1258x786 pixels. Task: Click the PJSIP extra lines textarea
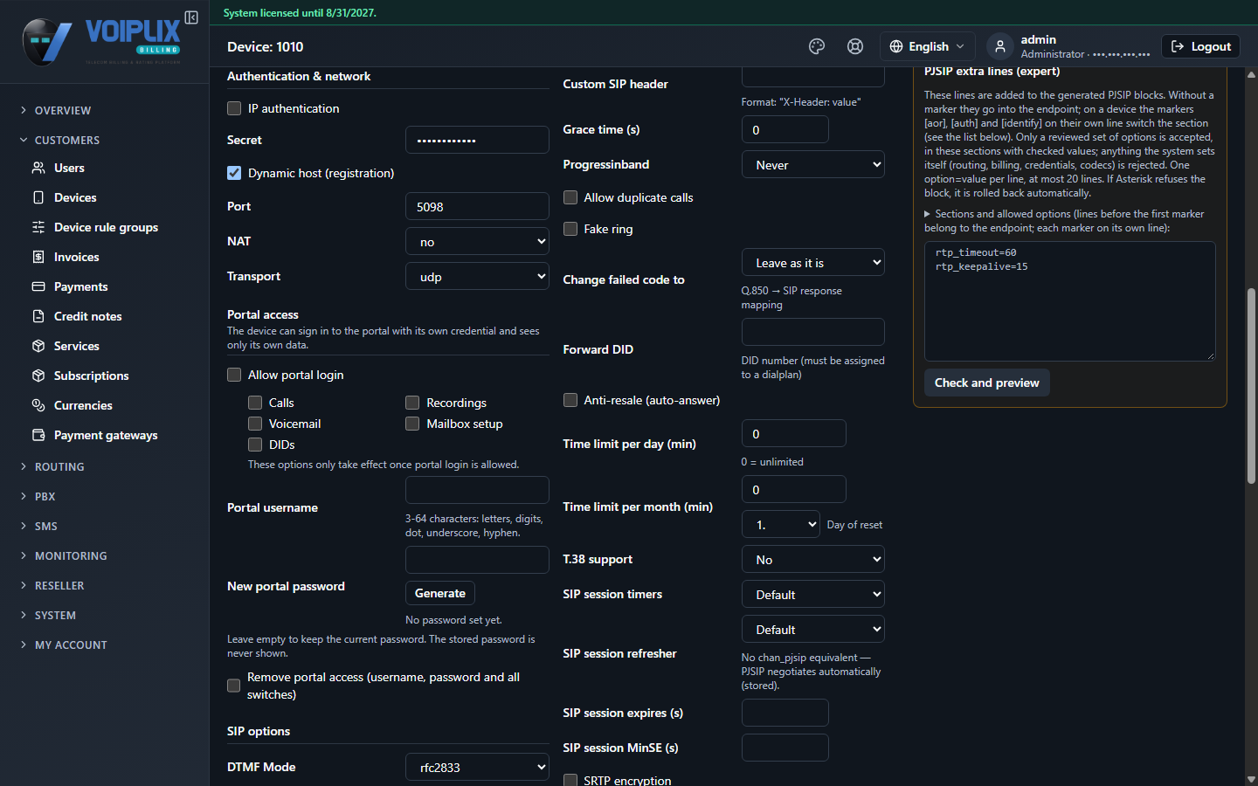click(x=1070, y=301)
